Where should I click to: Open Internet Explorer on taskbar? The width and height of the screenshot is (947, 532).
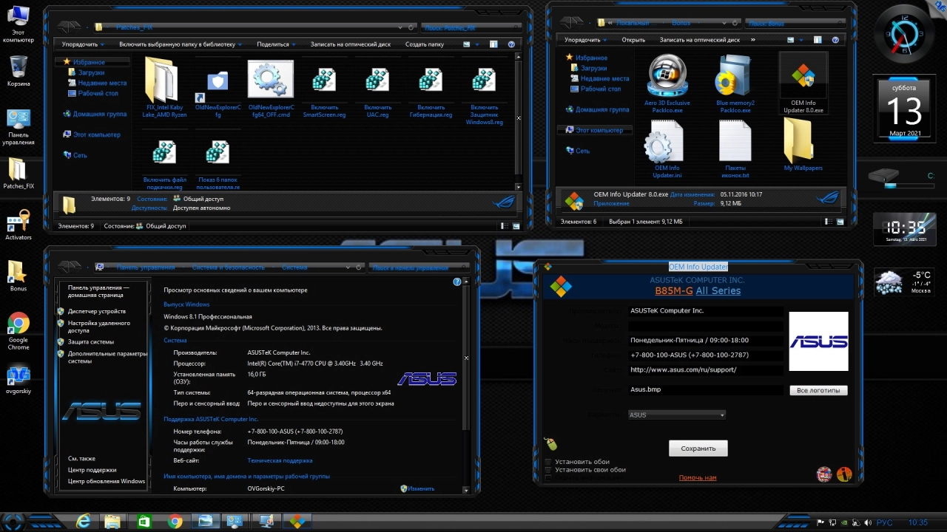click(x=83, y=522)
